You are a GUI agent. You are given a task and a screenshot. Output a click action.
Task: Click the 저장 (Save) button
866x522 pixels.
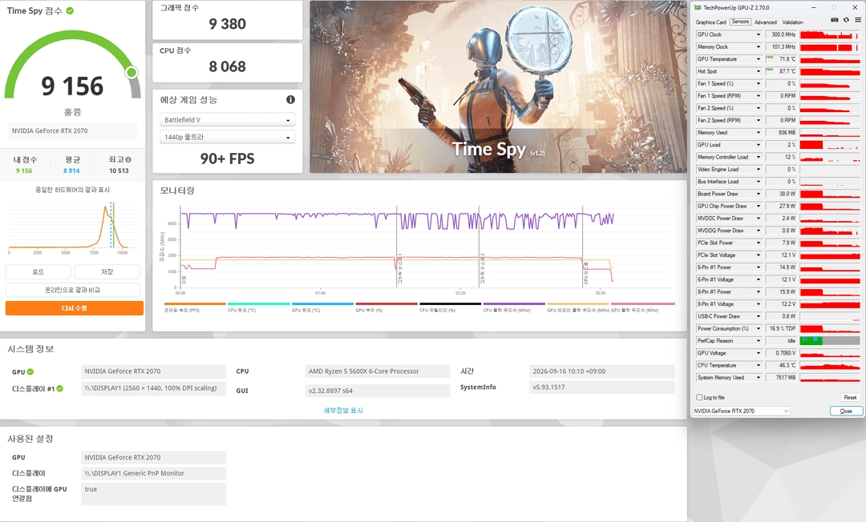click(107, 271)
